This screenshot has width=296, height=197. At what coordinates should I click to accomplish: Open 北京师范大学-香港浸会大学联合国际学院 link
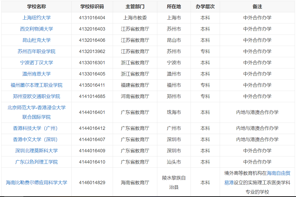[36, 112]
